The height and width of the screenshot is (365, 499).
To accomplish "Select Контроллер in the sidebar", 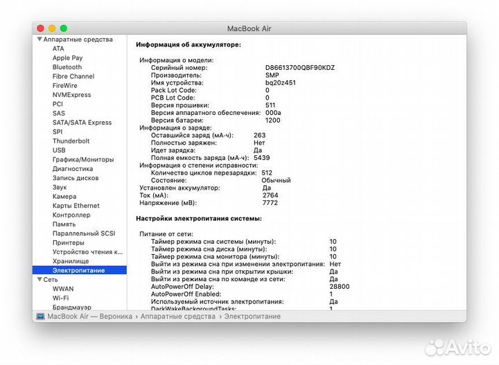I will click(x=71, y=215).
